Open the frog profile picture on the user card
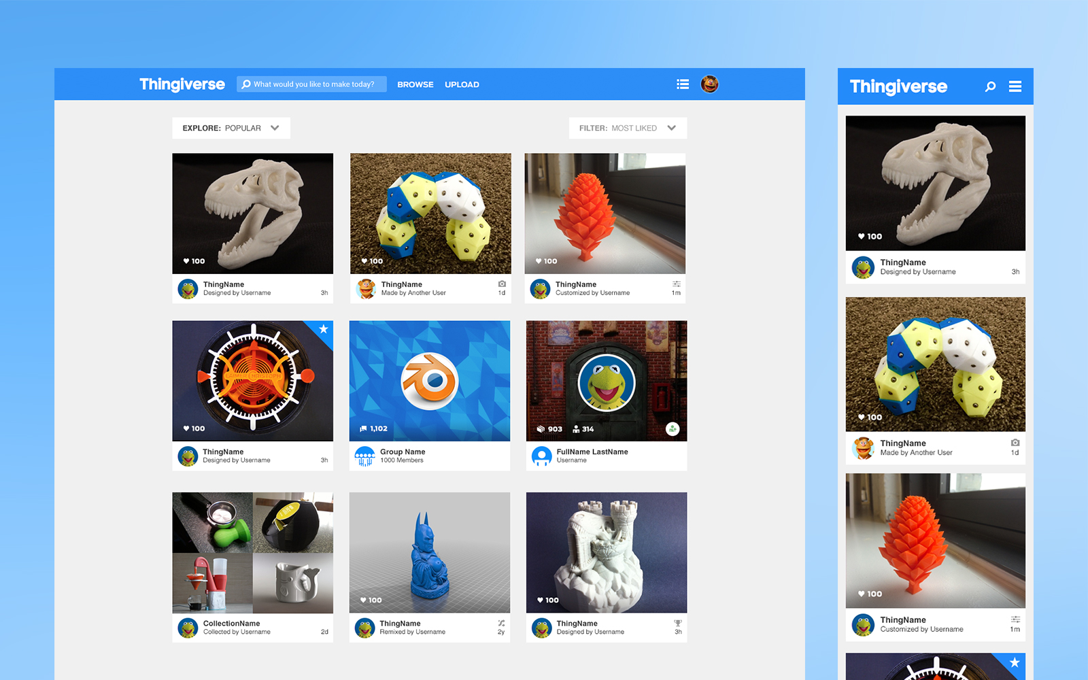The height and width of the screenshot is (680, 1088). [x=607, y=381]
